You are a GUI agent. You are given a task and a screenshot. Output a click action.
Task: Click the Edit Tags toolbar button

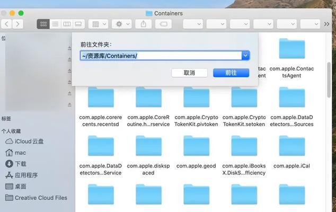[163, 24]
